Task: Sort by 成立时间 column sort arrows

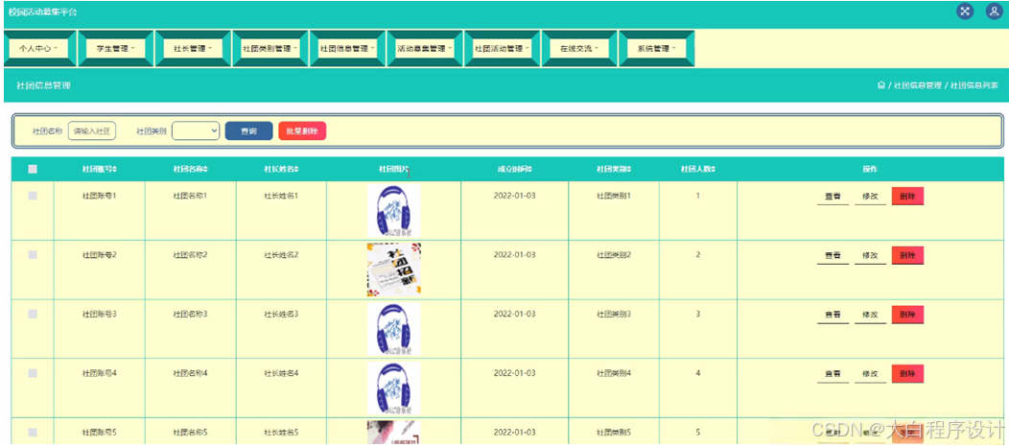Action: [x=529, y=169]
